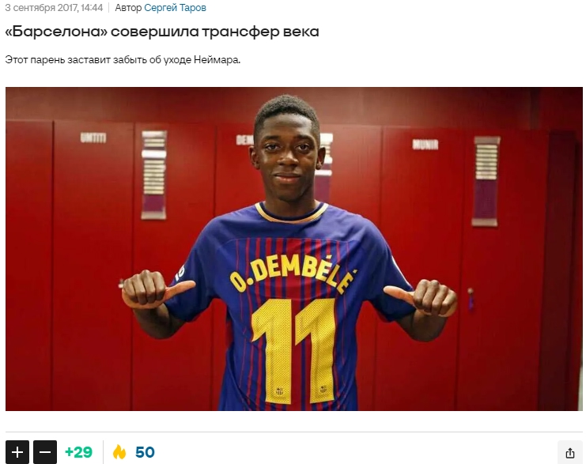Downvote the article with the minus button

[45, 452]
